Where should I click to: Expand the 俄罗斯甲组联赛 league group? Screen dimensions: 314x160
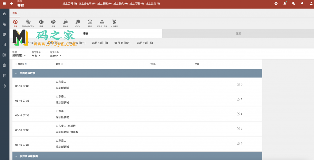click(16, 156)
